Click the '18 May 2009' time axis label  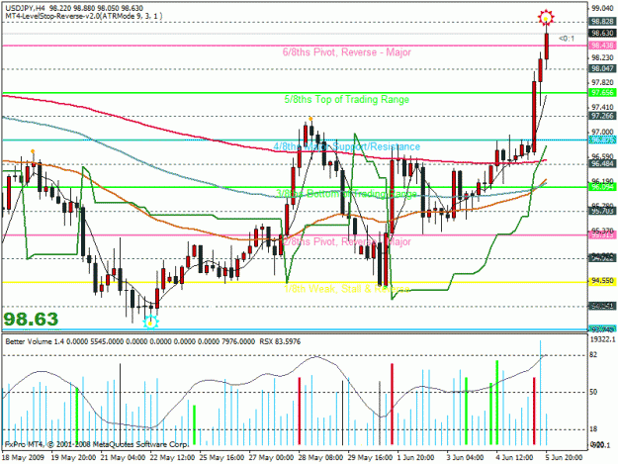click(23, 458)
